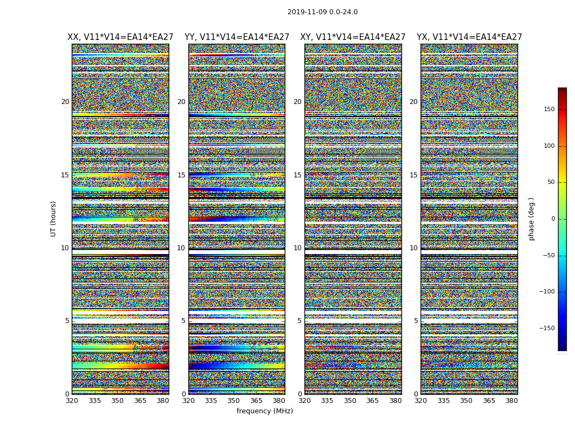This screenshot has width=575, height=438.
Task: Click the 0 tick label on colorbar
Action: [x=553, y=219]
